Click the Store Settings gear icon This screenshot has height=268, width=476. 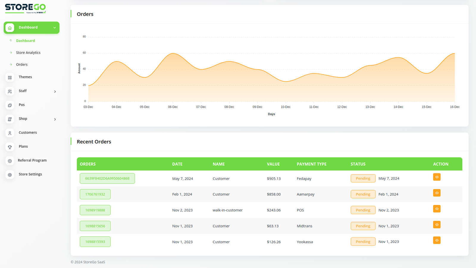[x=10, y=175]
